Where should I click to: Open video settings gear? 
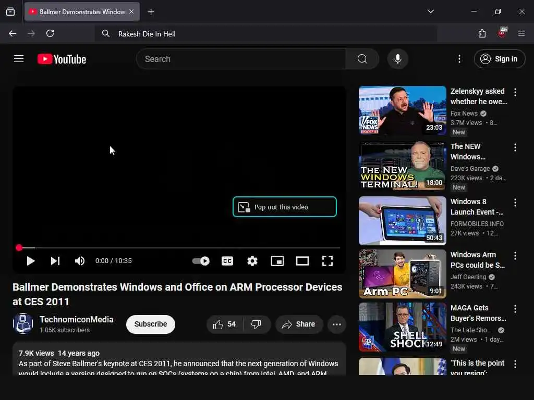(252, 261)
